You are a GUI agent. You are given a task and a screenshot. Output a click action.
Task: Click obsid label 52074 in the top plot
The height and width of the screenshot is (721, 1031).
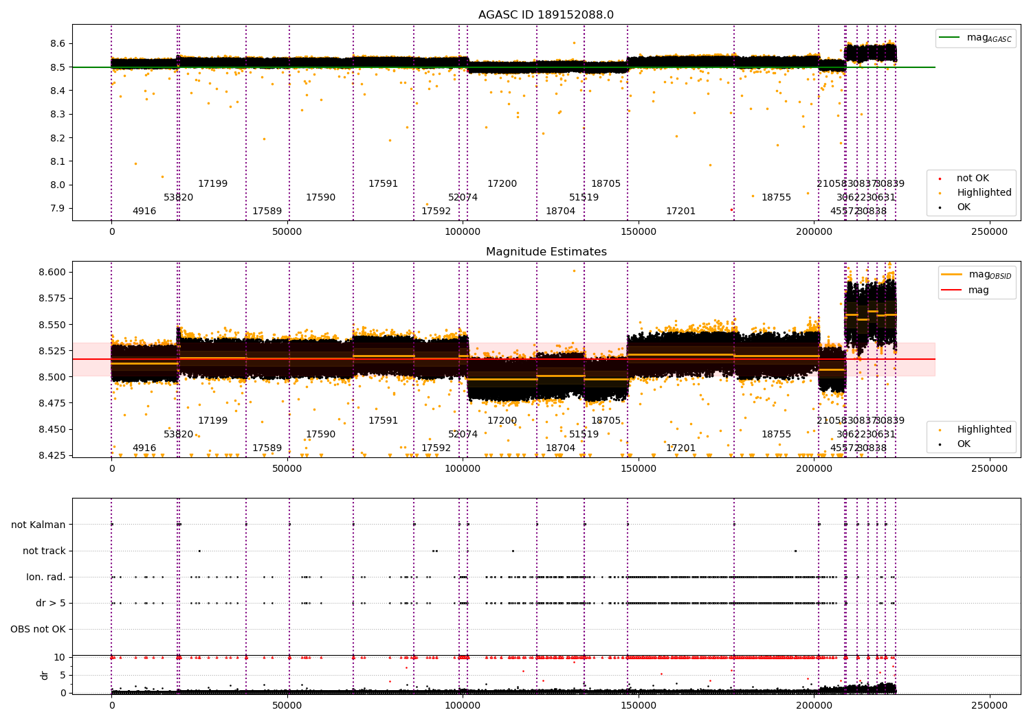[x=463, y=198]
